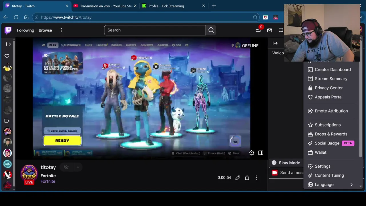Screen dimensions: 366x206
Task: Open the notifications inbox icon
Action: (269, 30)
